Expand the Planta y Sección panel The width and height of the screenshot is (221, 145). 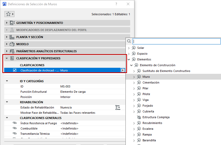pyautogui.click(x=7, y=37)
